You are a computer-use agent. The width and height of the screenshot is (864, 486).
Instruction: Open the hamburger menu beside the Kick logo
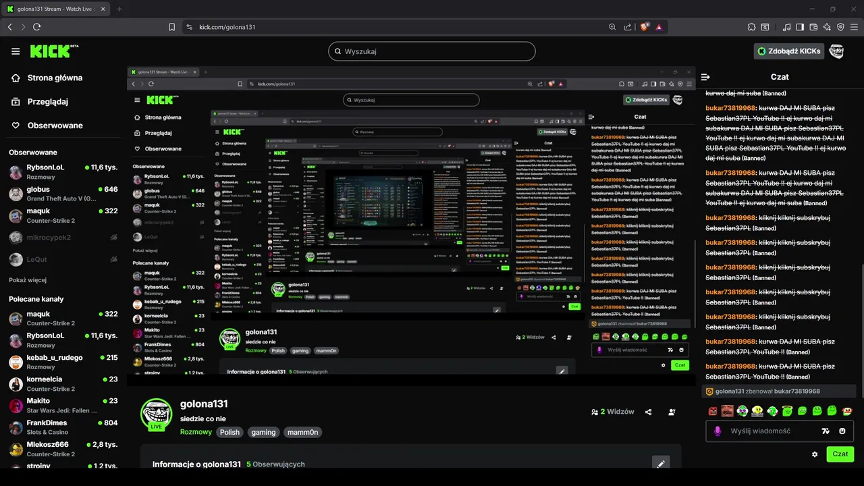[x=16, y=51]
